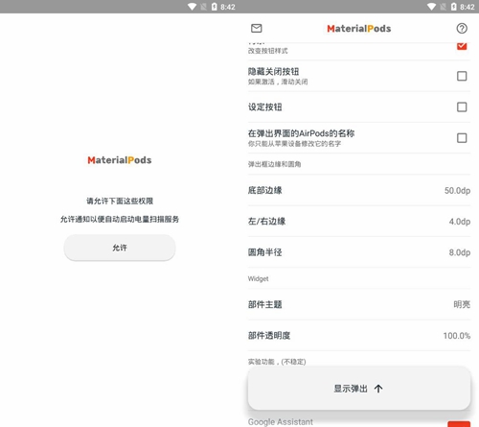Open the help question mark icon
Image resolution: width=479 pixels, height=427 pixels.
(x=462, y=29)
